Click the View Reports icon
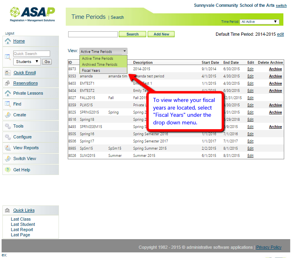Screen dimensions: 291x258 pyautogui.click(x=8, y=148)
